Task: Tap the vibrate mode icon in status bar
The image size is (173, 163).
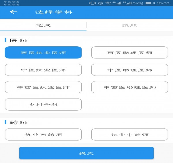Action: (x=93, y=3)
